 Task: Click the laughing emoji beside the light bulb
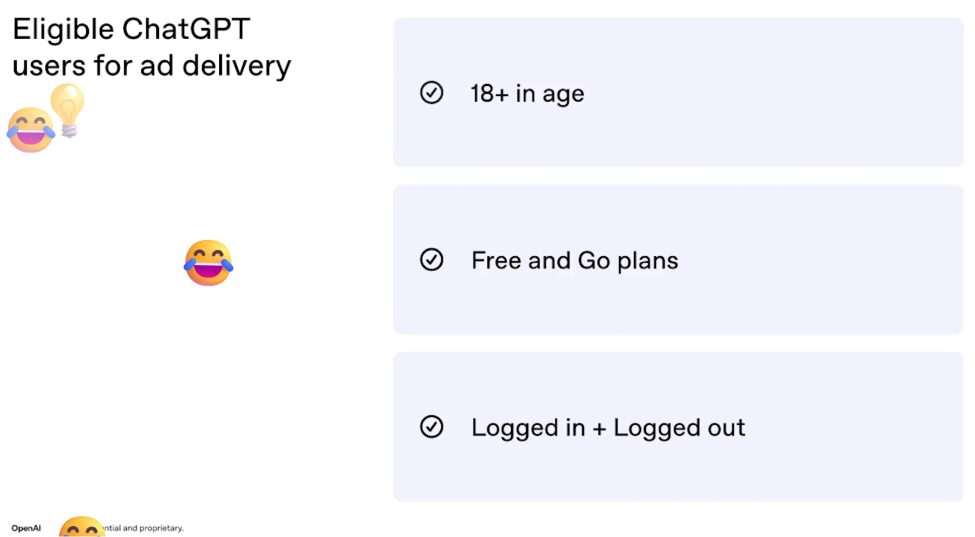point(30,129)
